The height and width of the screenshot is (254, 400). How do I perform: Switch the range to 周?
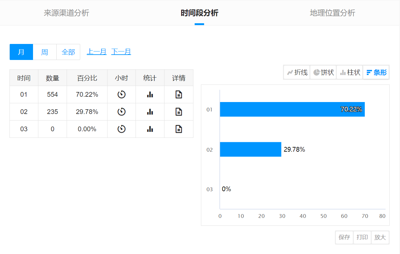45,52
